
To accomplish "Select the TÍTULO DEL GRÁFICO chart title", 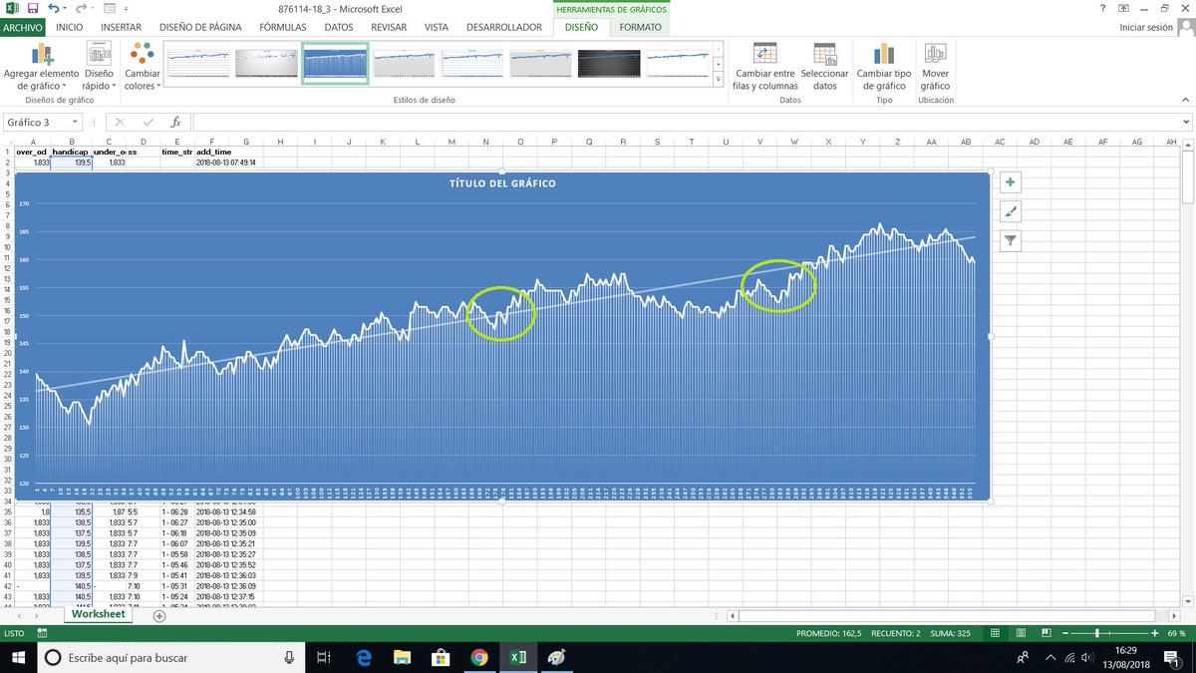I will click(x=502, y=183).
